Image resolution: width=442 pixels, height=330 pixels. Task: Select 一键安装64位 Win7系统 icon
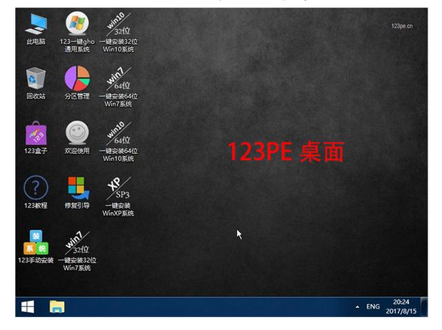[x=118, y=87]
